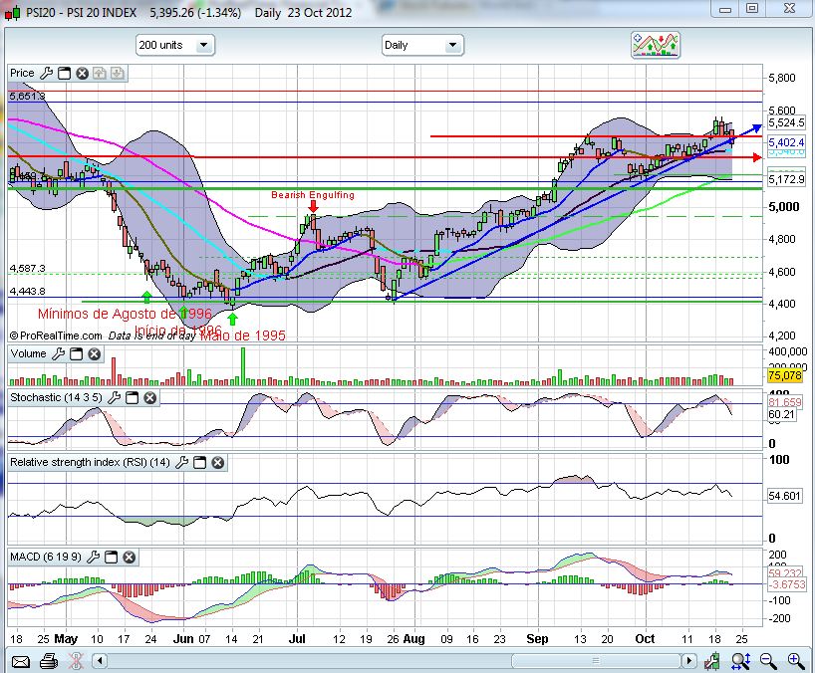Click the zoom-fit magnifier with arrows
The width and height of the screenshot is (815, 673).
click(x=740, y=661)
